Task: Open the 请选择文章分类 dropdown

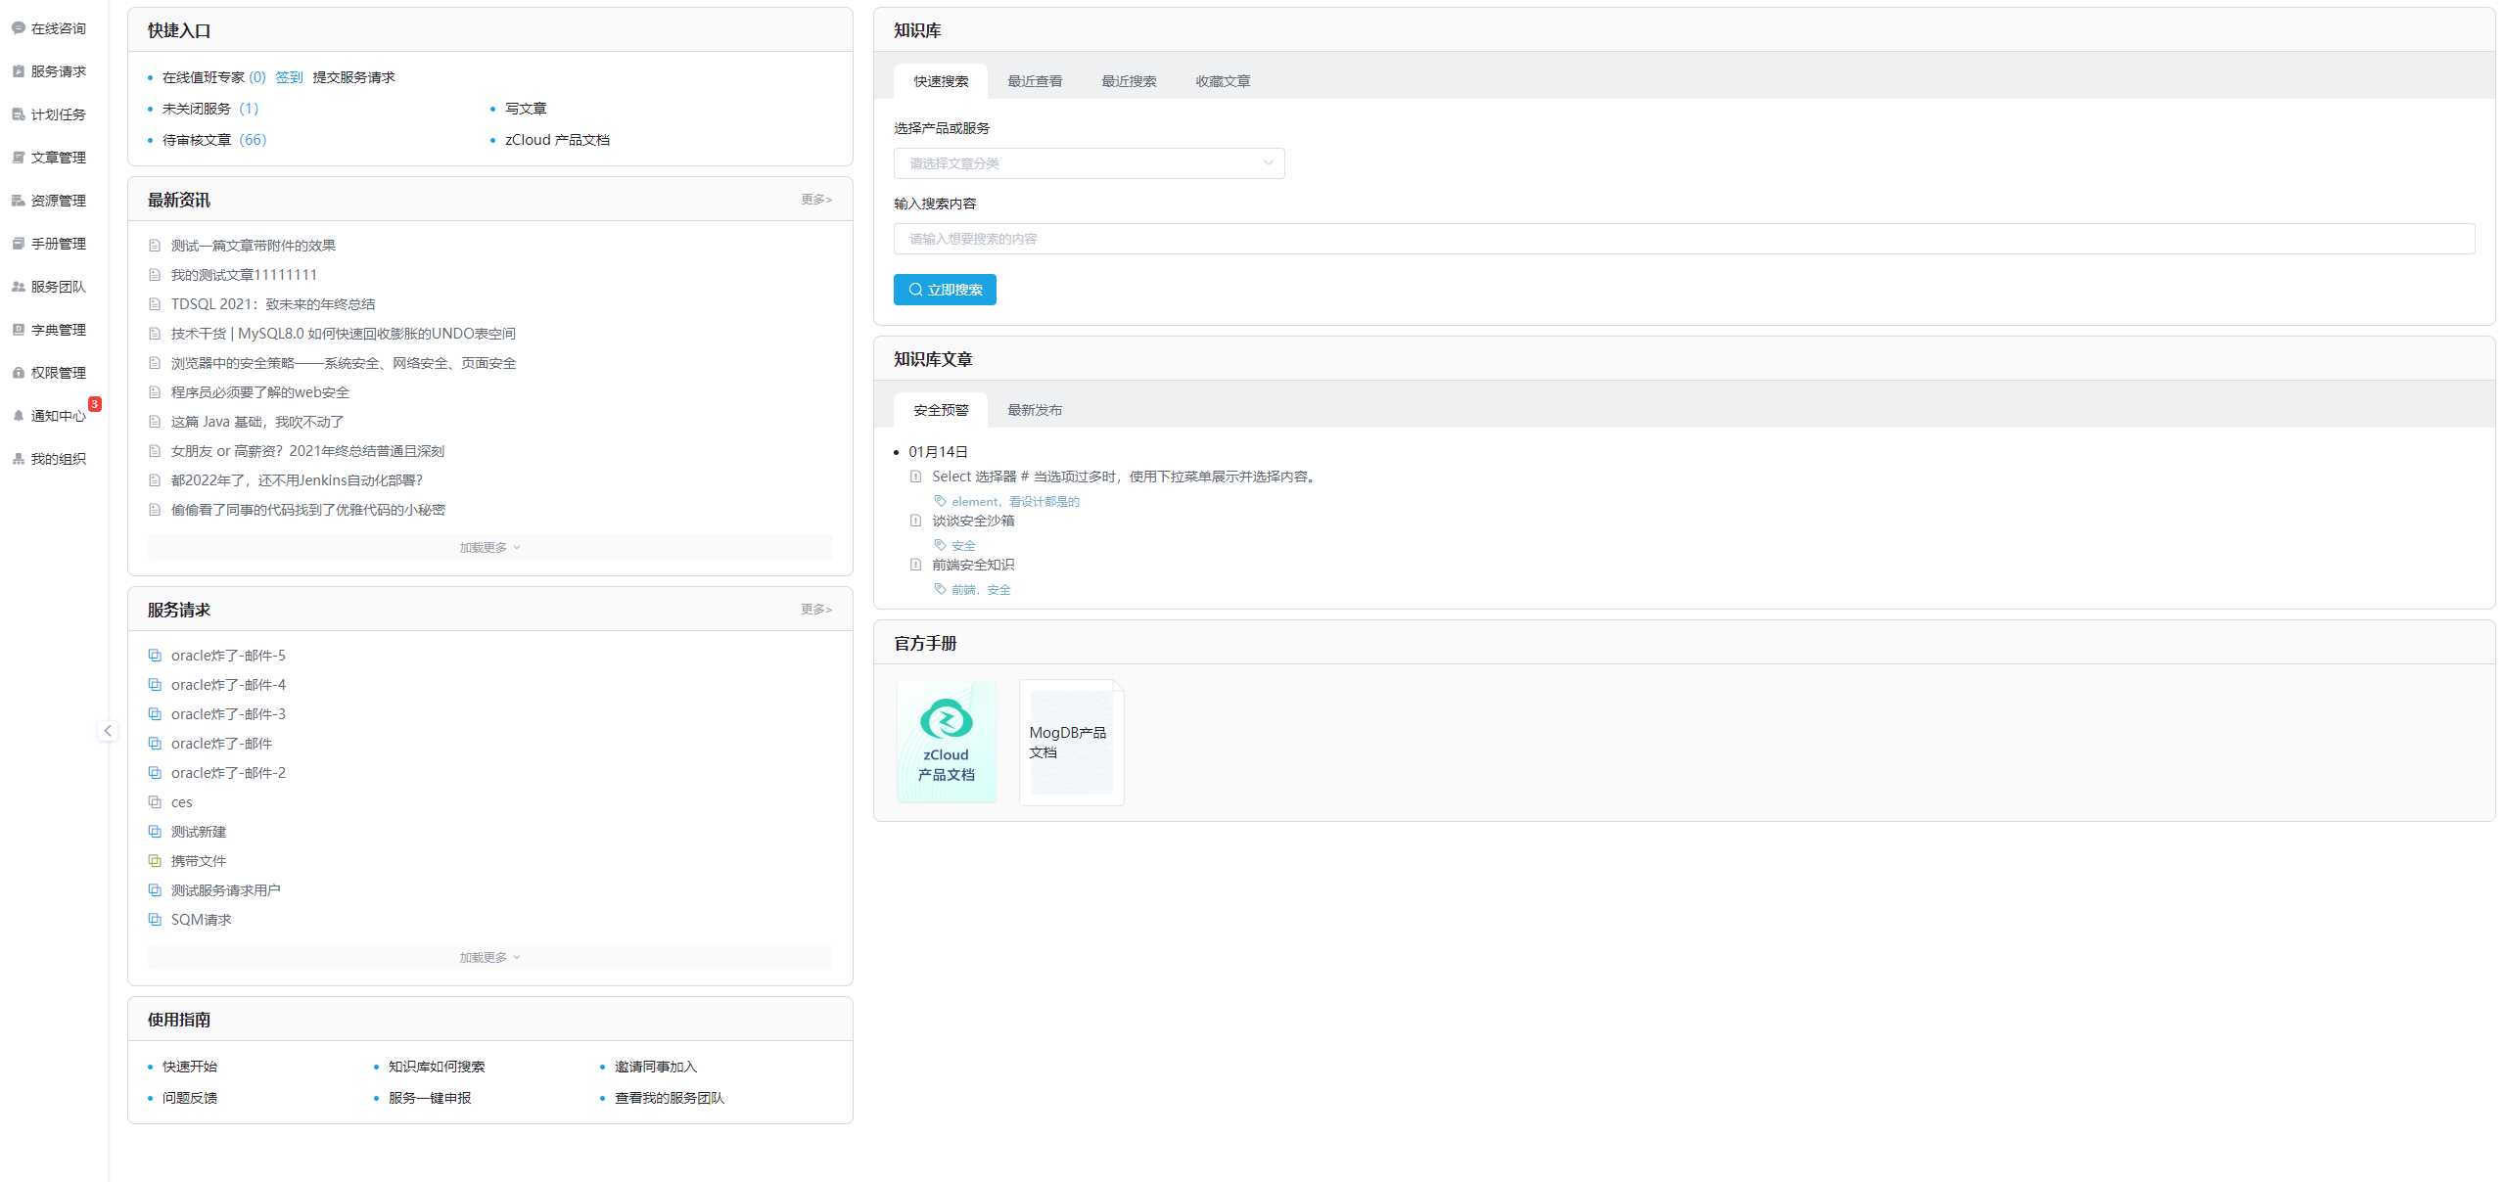Action: (x=1089, y=163)
